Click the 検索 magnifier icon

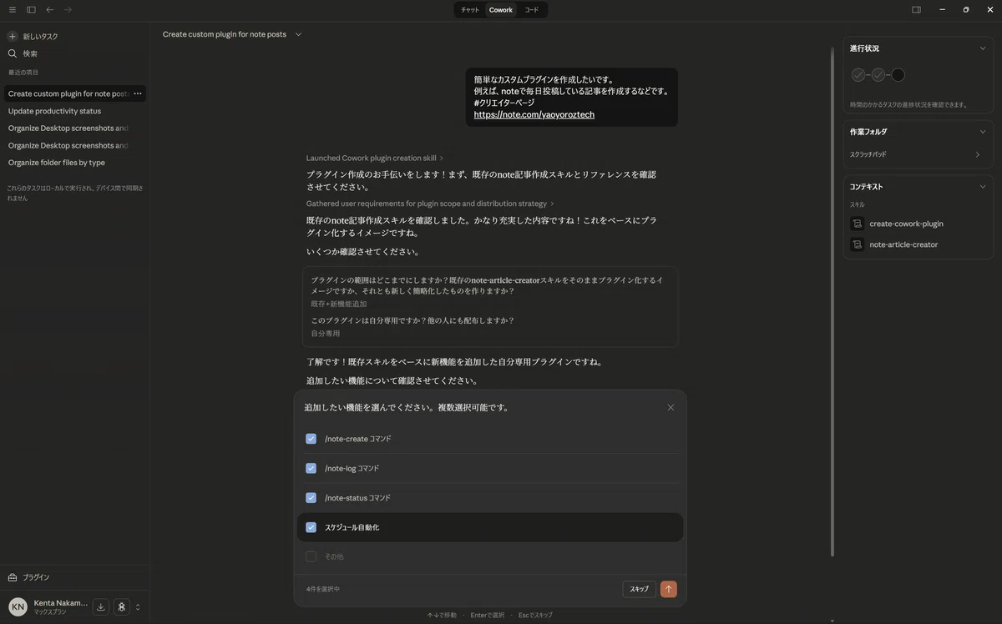click(13, 53)
